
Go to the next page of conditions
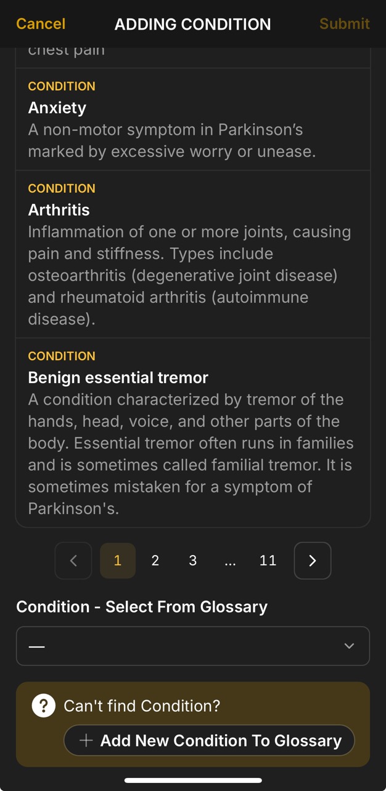click(x=312, y=560)
